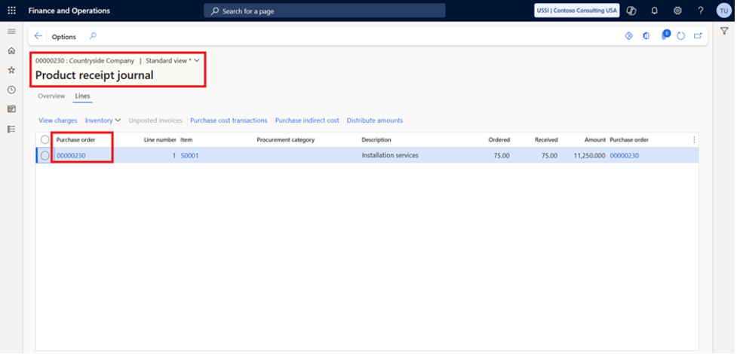Select the row checkbox for 00000230
This screenshot has height=354, width=737.
45,155
